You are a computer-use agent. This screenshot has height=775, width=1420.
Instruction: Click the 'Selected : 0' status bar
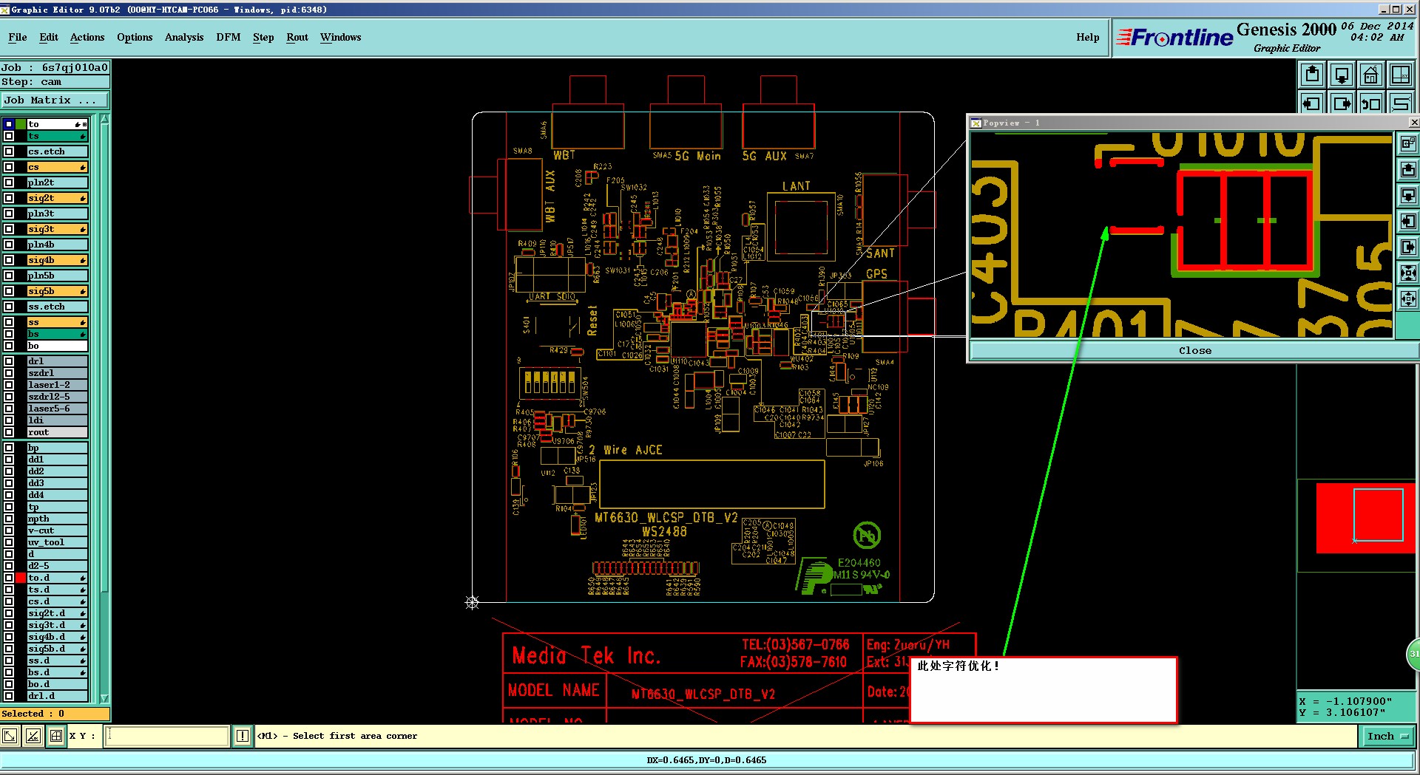click(55, 714)
